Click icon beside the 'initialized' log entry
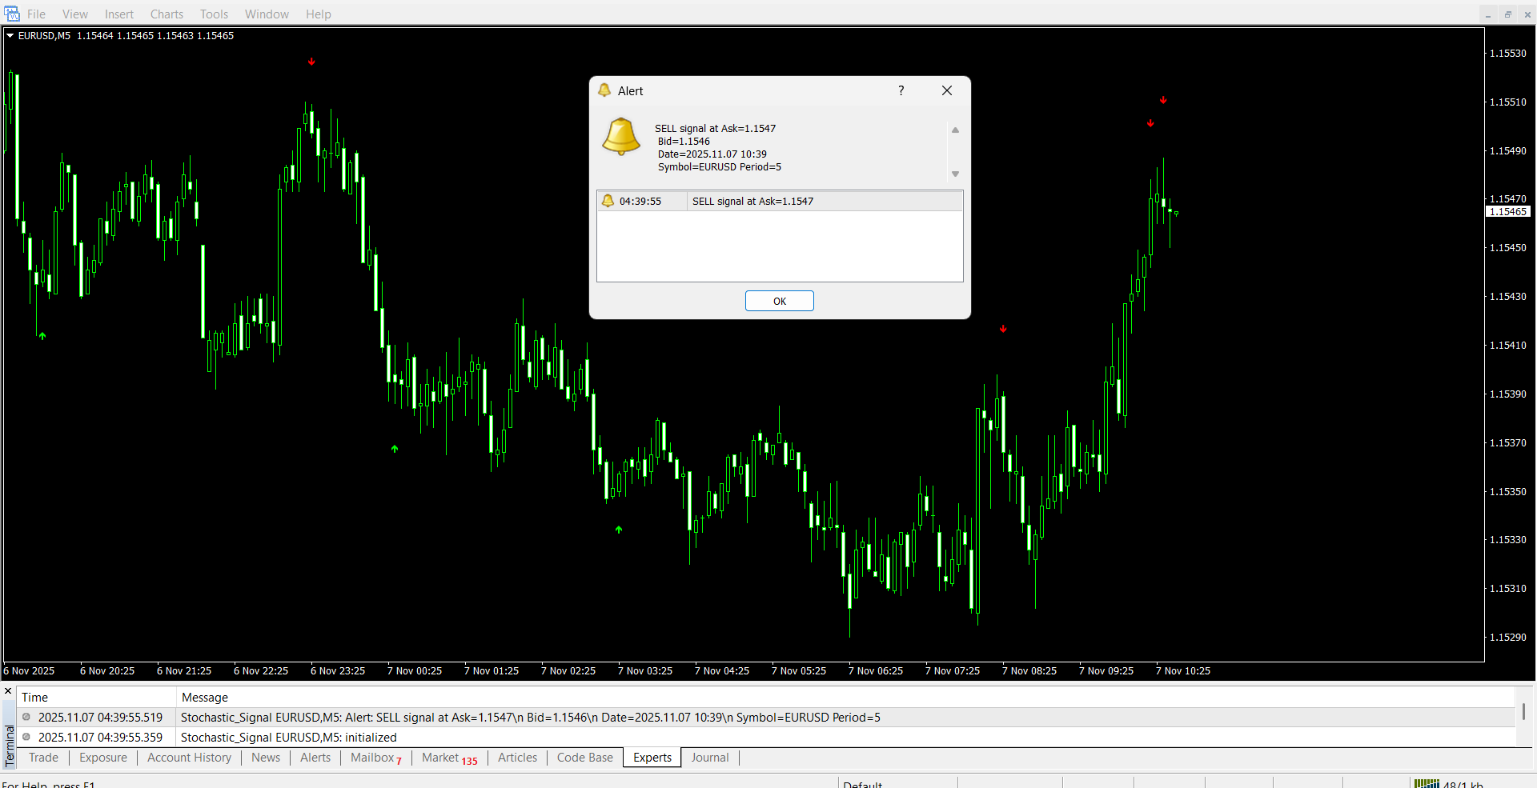Image resolution: width=1537 pixels, height=788 pixels. (26, 737)
